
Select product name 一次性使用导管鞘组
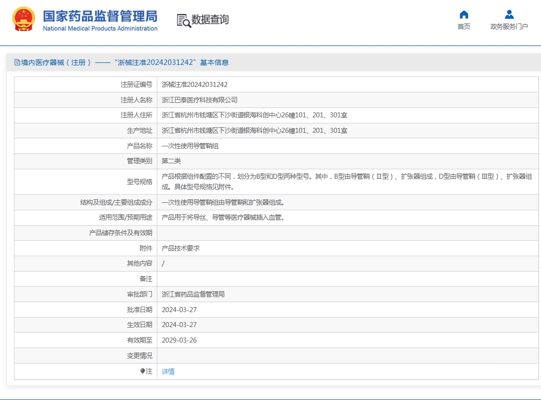[190, 146]
